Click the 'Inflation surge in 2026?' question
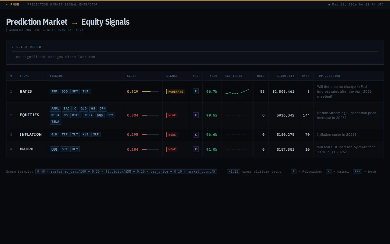390x244 pixels. (x=337, y=135)
